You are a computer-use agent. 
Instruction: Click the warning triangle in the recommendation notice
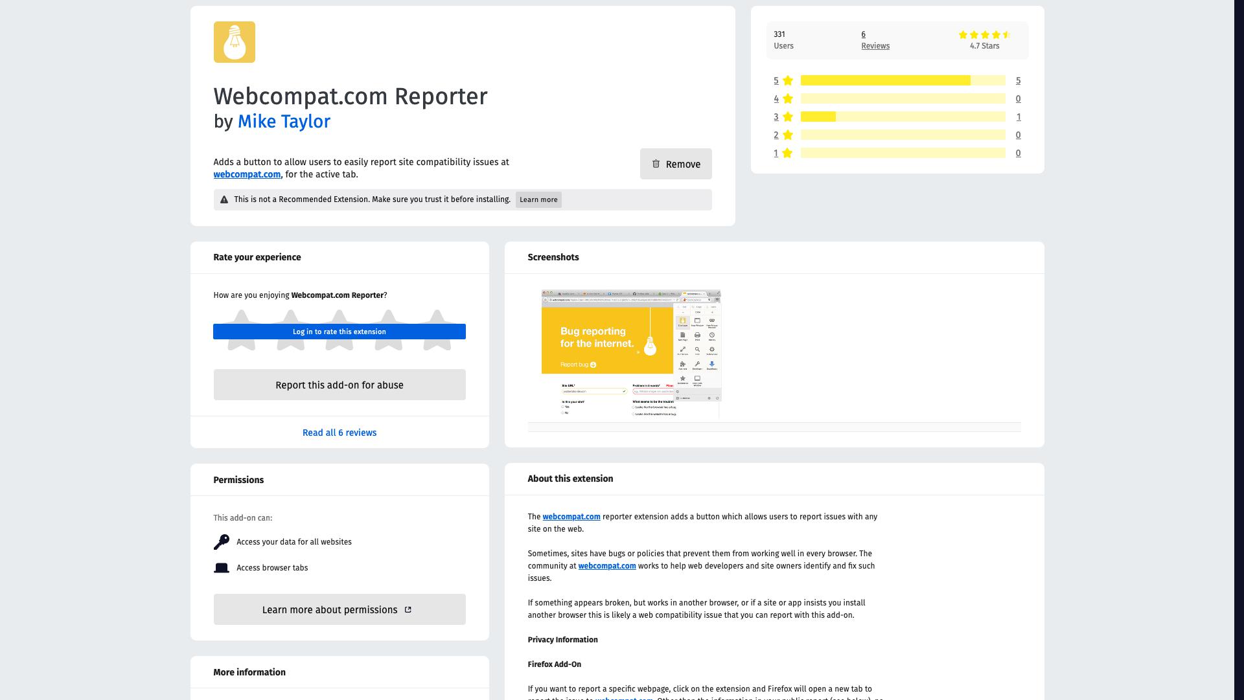[x=224, y=199]
